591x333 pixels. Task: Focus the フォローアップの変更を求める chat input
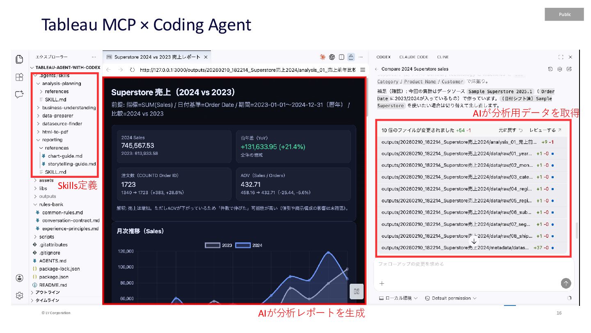tap(474, 264)
